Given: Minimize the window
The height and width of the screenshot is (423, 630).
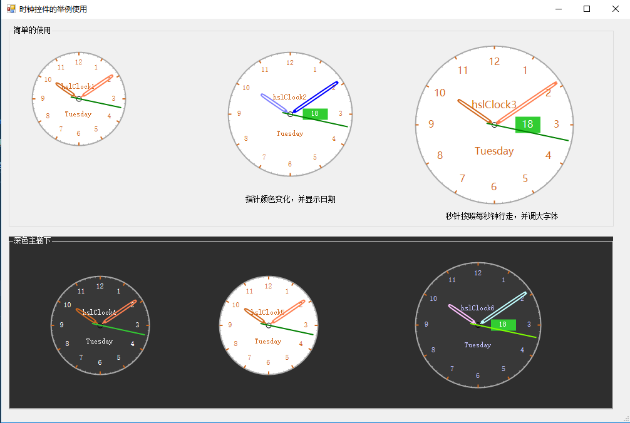Looking at the screenshot, I should (559, 9).
